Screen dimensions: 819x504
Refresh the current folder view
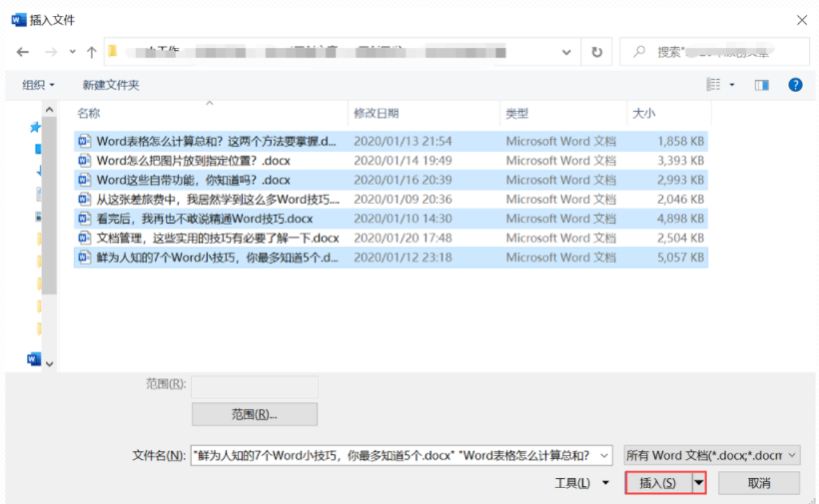click(x=596, y=52)
